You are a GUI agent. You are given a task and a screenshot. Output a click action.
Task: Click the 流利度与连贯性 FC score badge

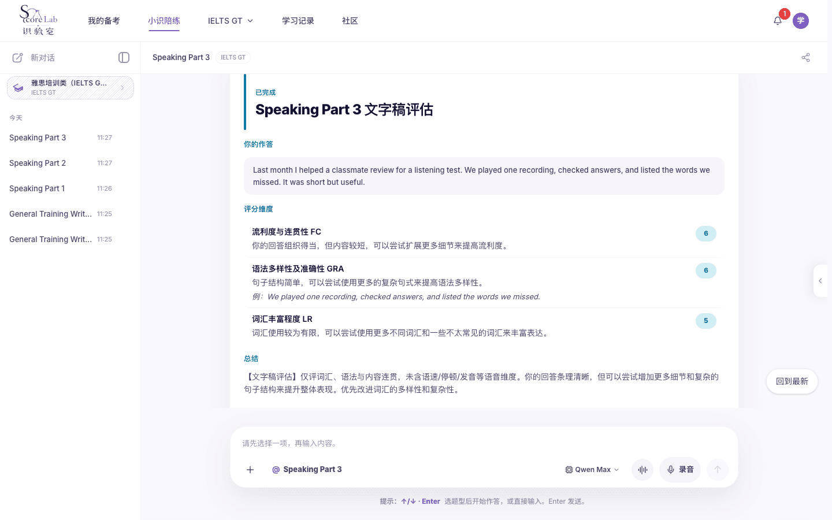tap(706, 233)
